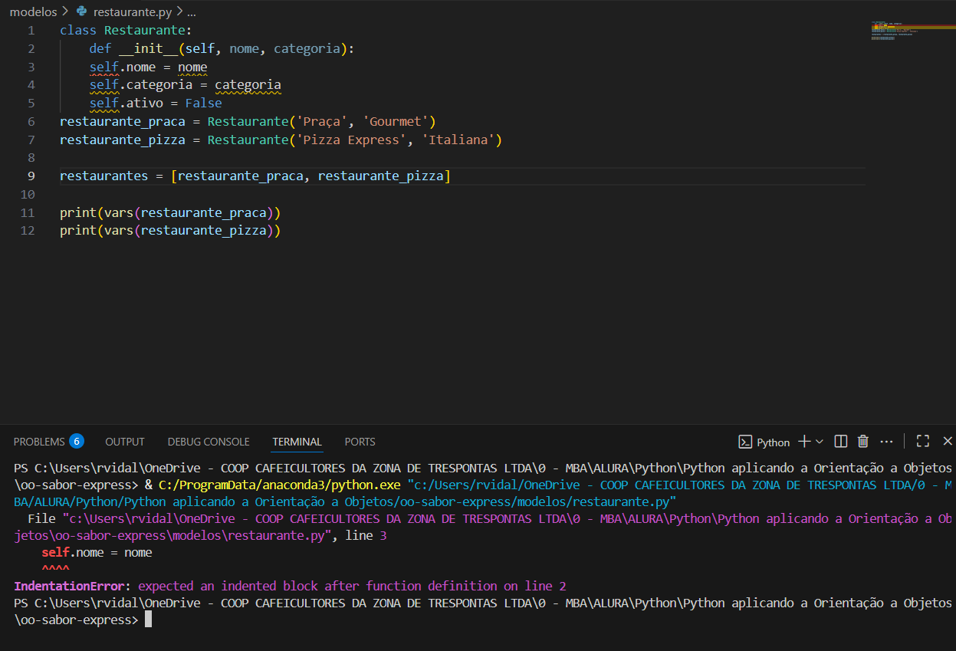This screenshot has height=651, width=956.
Task: Click the minimap code overview
Action: click(912, 31)
